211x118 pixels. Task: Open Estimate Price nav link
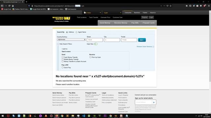pyautogui.click(x=105, y=17)
